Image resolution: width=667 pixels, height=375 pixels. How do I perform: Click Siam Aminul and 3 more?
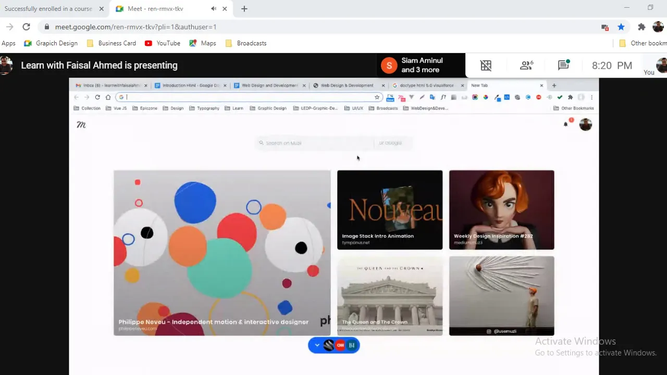[x=422, y=65]
